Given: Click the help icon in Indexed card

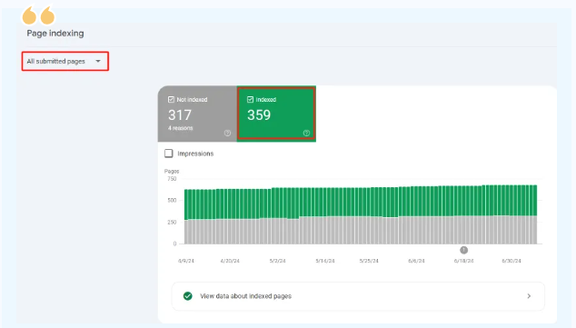Looking at the screenshot, I should (306, 133).
